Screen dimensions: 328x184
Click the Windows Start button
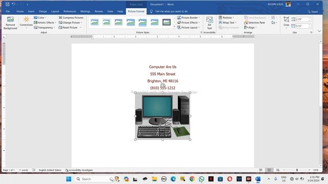[x=69, y=179]
